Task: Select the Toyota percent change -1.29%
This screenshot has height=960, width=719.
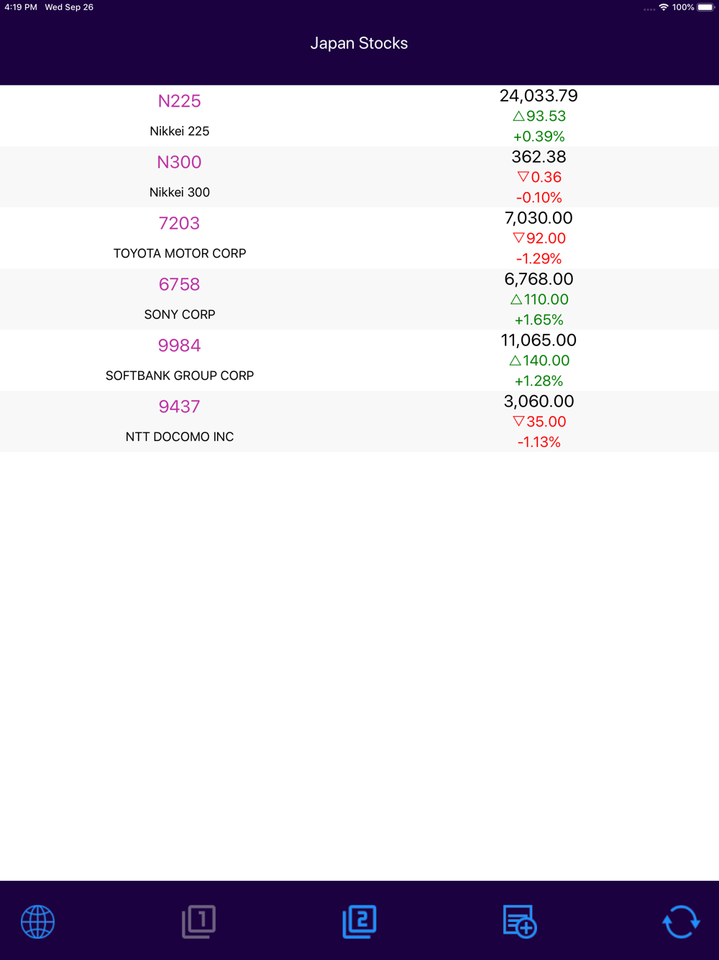Action: click(x=539, y=258)
